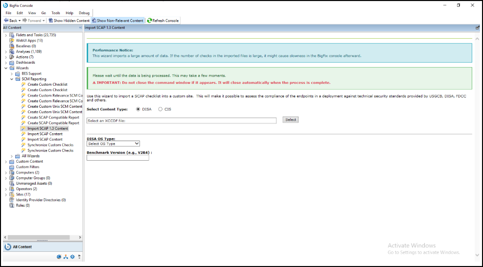Open the Help menu
Image resolution: width=483 pixels, height=267 pixels.
(69, 13)
